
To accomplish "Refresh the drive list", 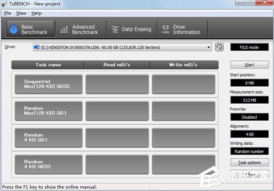I will pos(219,47).
